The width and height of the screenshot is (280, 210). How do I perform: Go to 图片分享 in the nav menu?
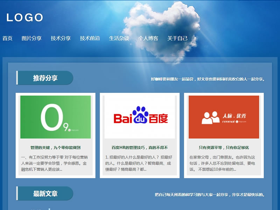31,38
